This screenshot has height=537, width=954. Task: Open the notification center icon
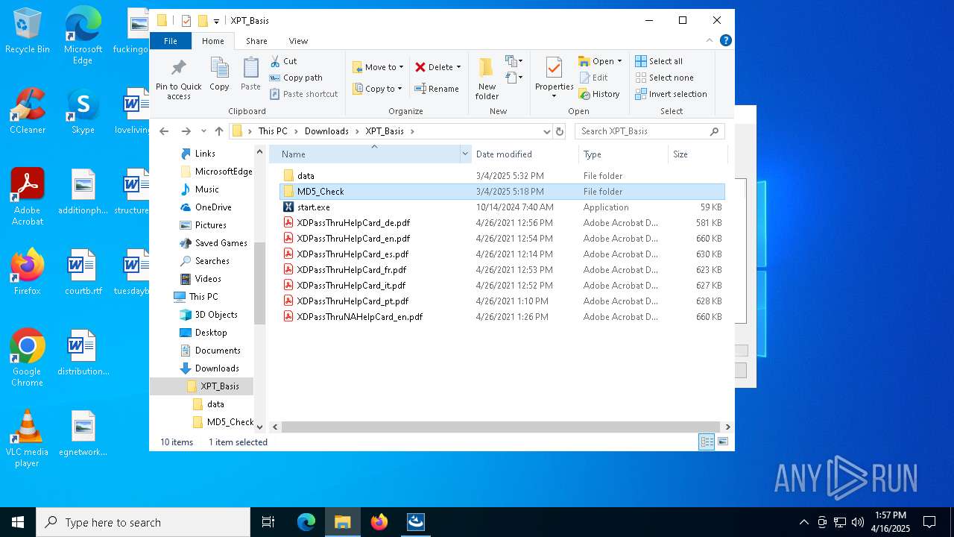[x=929, y=522]
